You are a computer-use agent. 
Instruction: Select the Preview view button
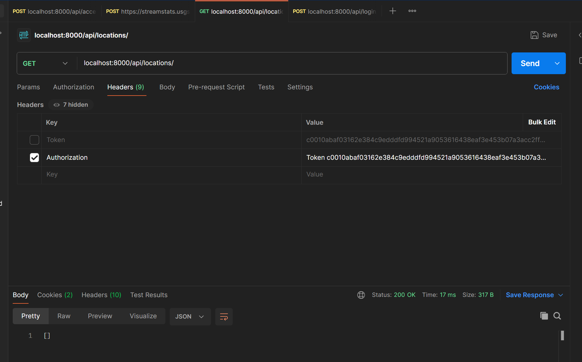click(100, 316)
